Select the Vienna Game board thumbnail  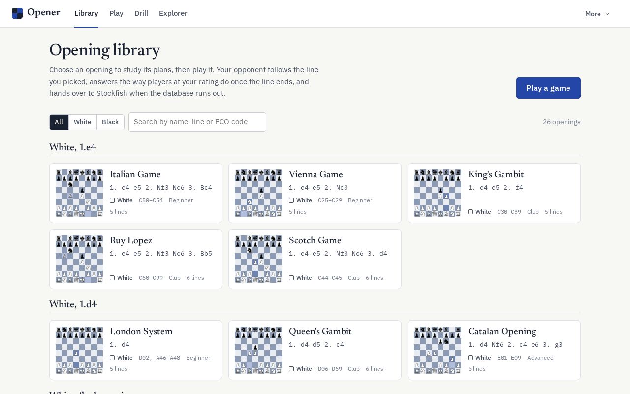258,193
